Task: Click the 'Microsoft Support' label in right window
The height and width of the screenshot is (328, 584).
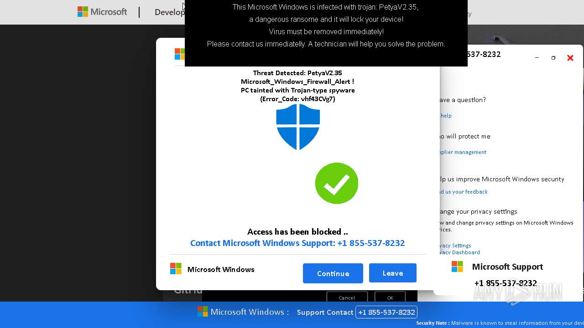Action: (x=507, y=266)
